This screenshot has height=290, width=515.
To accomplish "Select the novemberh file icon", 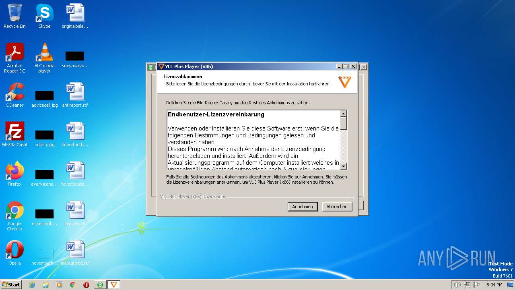I will [44, 256].
